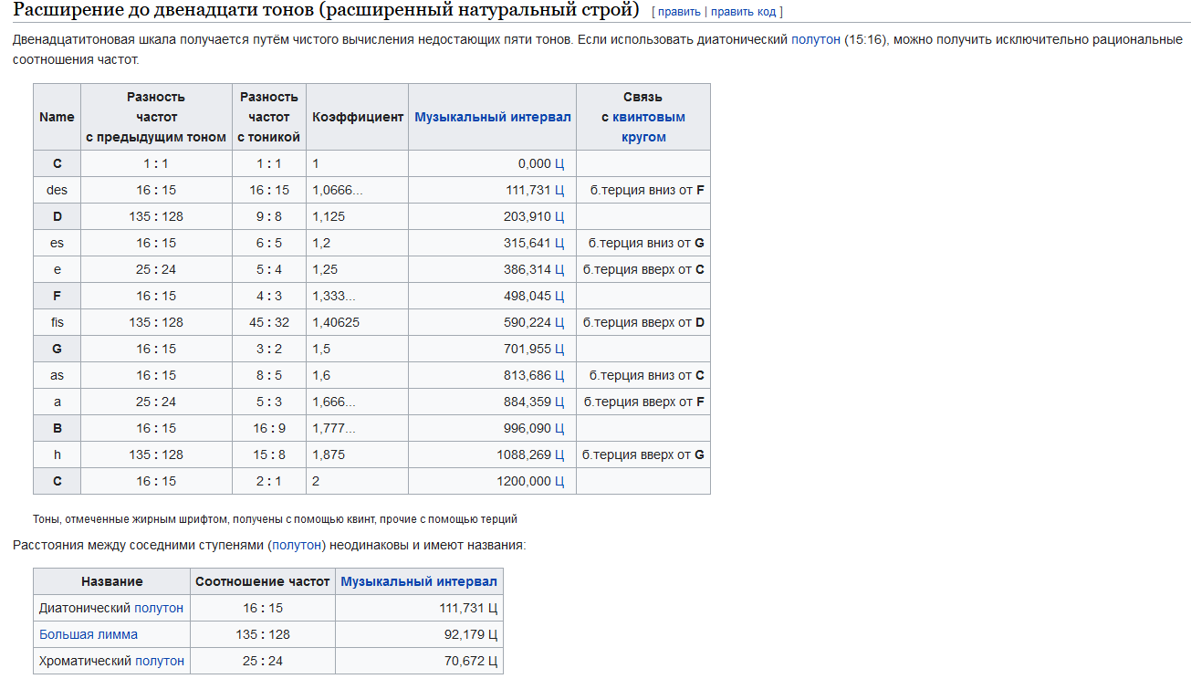Select the 'as' row name cell
Image resolution: width=1191 pixels, height=679 pixels.
coord(57,375)
